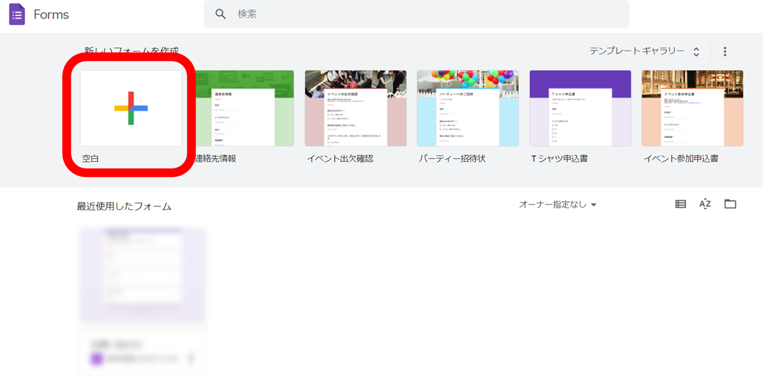Click the T シャツ申込書 caption text
The width and height of the screenshot is (763, 384).
coord(559,159)
